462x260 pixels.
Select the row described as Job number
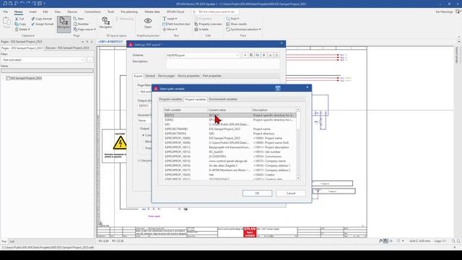pos(230,152)
